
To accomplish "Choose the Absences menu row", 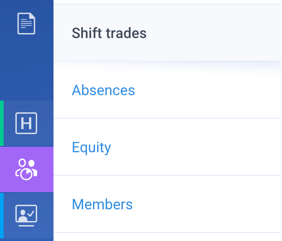I will pyautogui.click(x=167, y=90).
